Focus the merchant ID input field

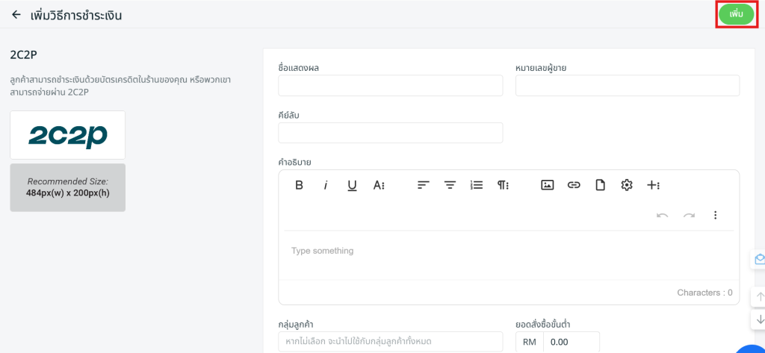pyautogui.click(x=627, y=86)
